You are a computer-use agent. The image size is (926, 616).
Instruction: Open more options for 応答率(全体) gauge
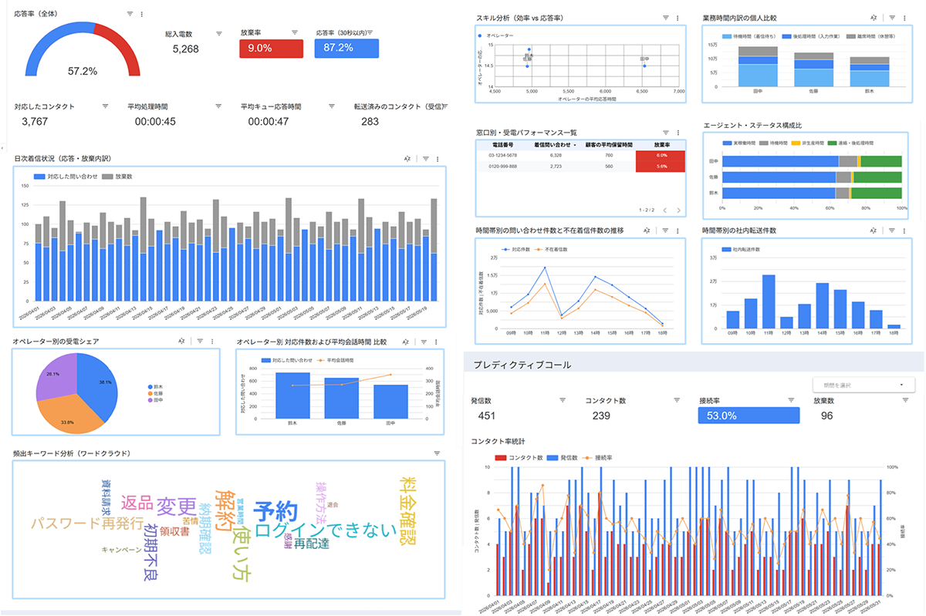coord(141,14)
